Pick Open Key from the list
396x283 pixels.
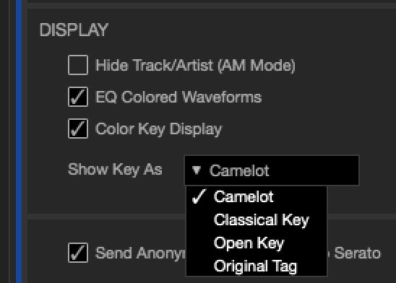coord(257,243)
